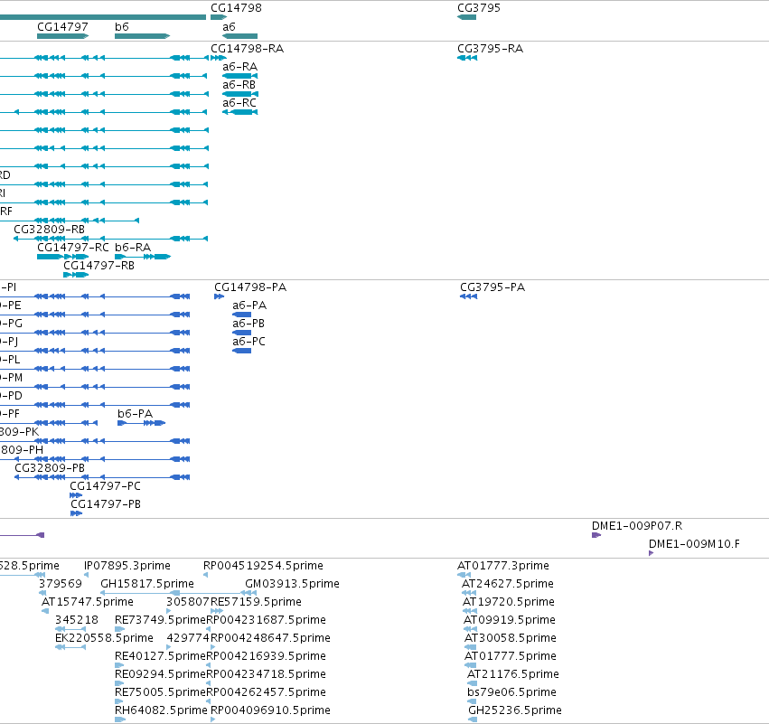This screenshot has width=769, height=724.
Task: Click the teal gene bar under CG14797 label
Action: (x=62, y=36)
